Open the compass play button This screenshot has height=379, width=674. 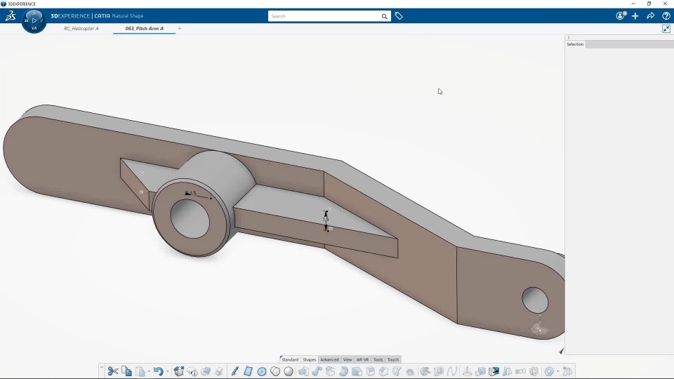[34, 20]
